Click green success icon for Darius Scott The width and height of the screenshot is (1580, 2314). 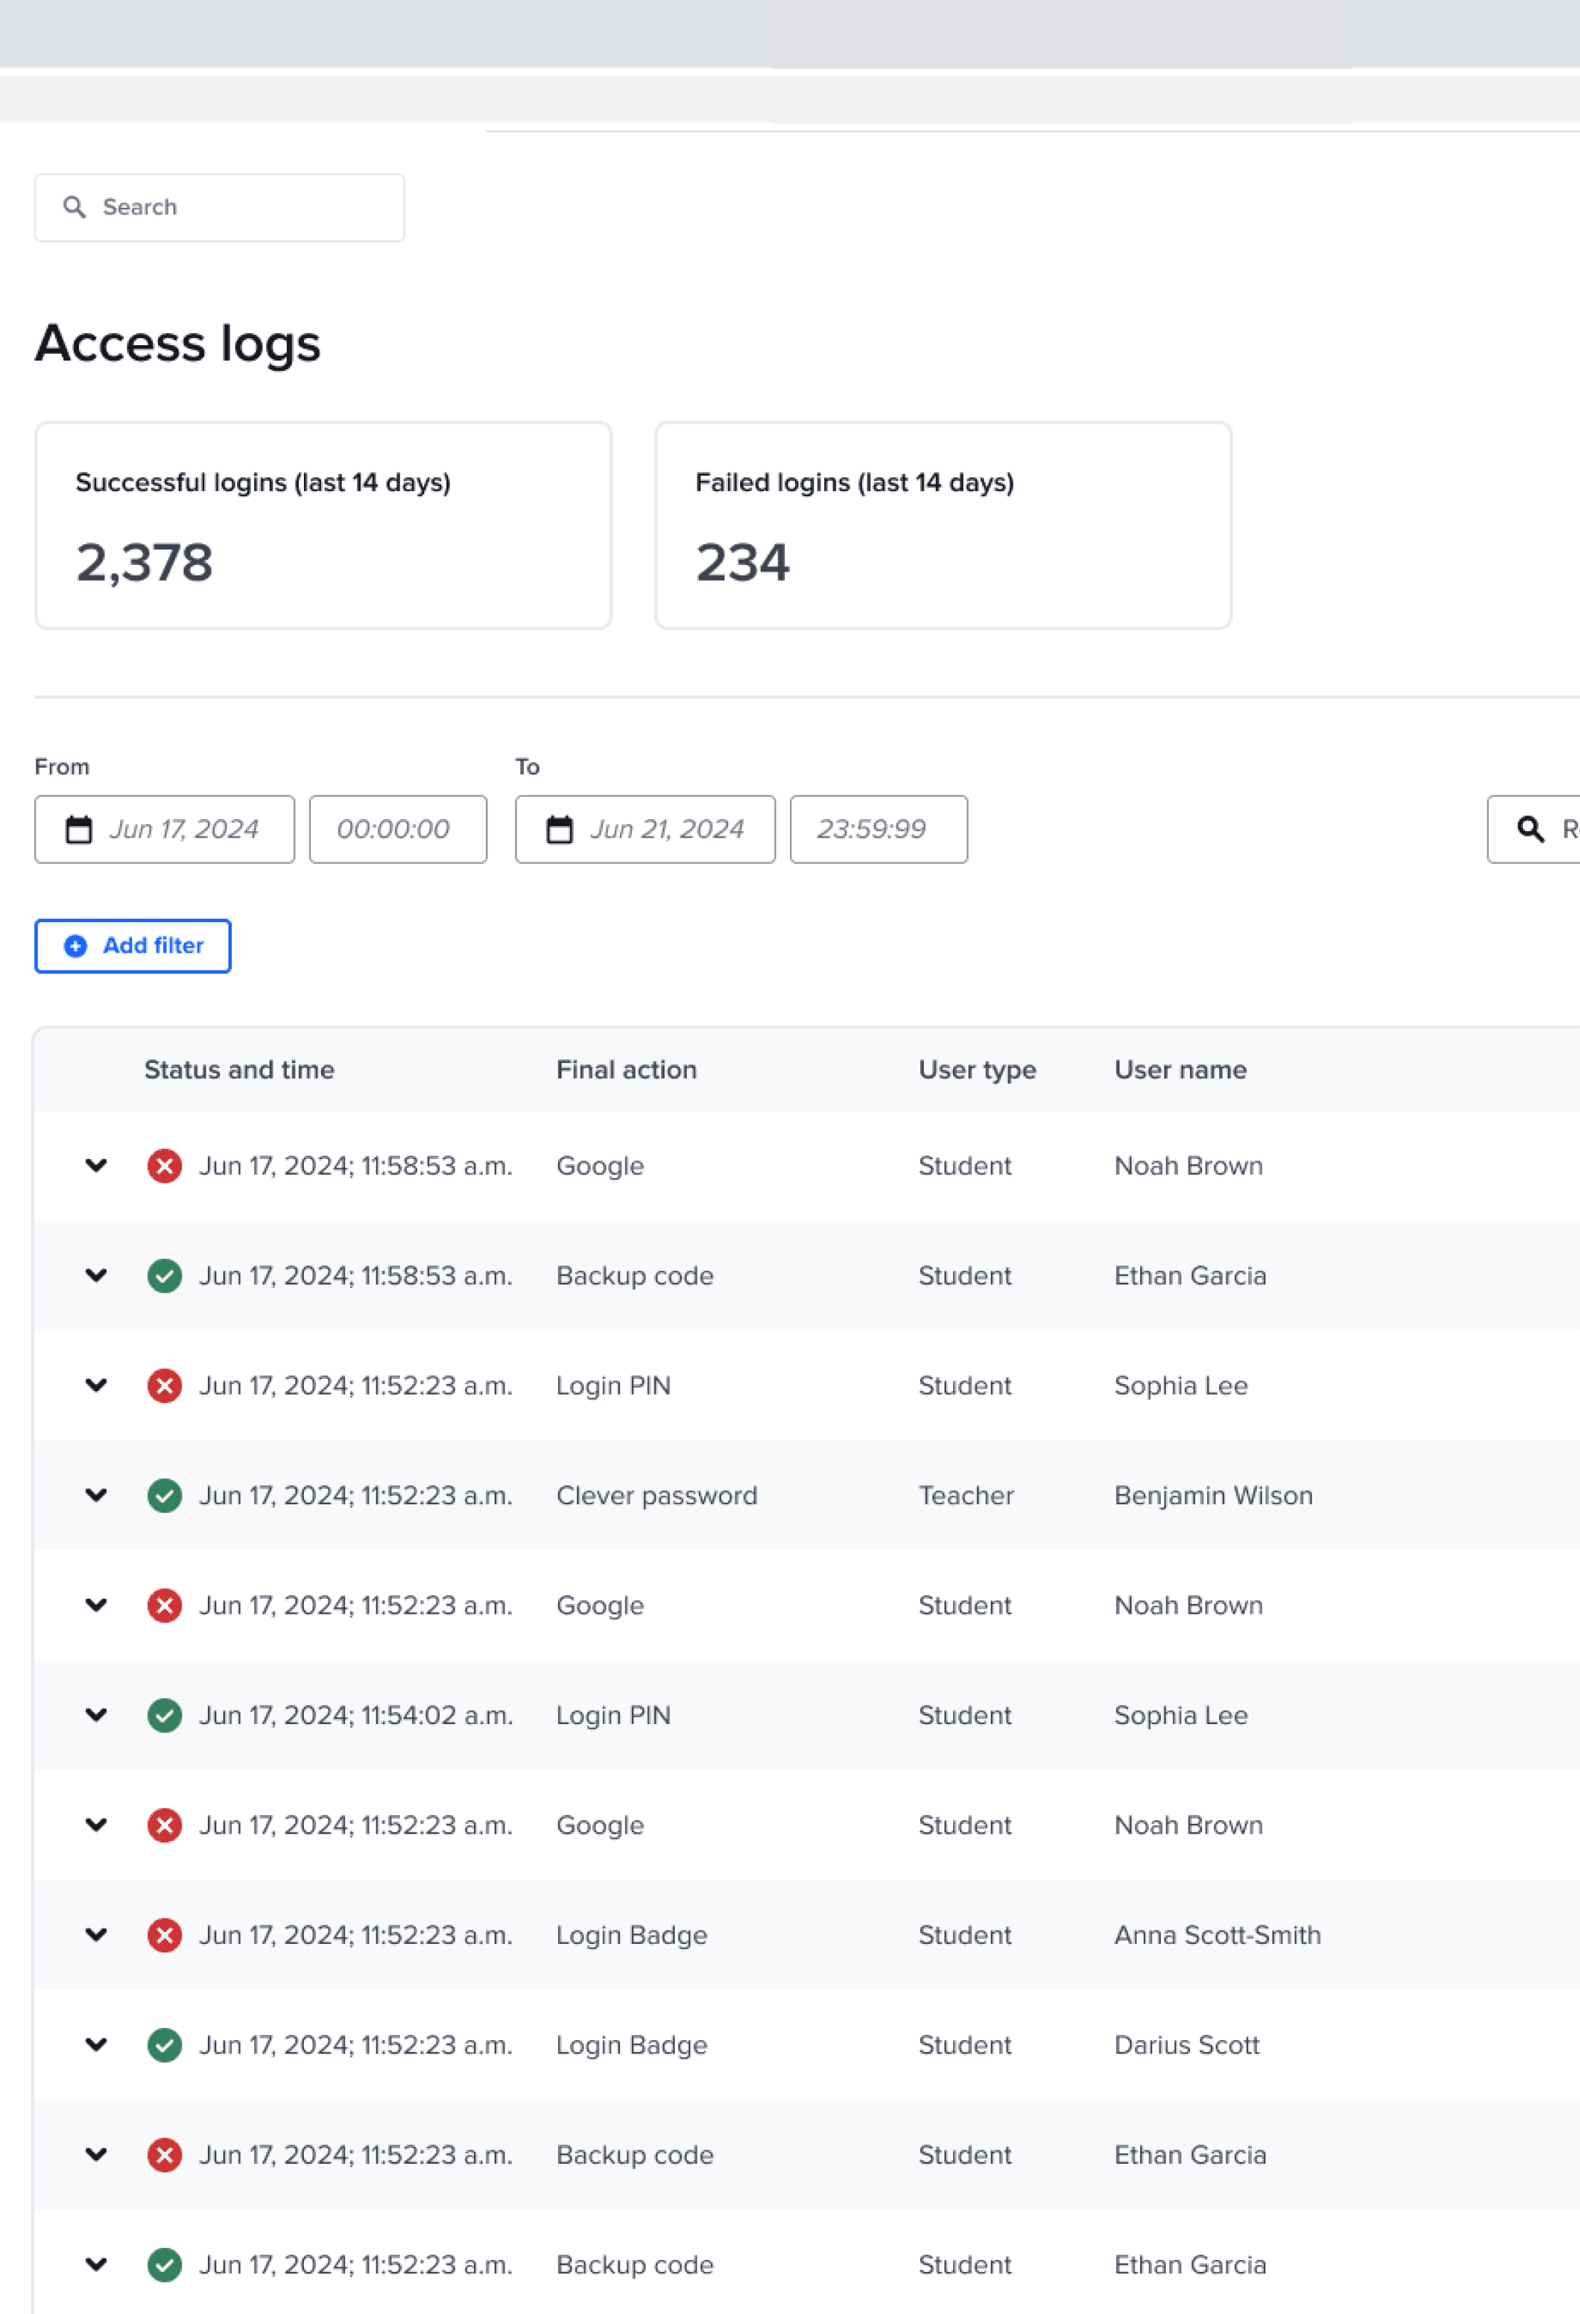(164, 2045)
